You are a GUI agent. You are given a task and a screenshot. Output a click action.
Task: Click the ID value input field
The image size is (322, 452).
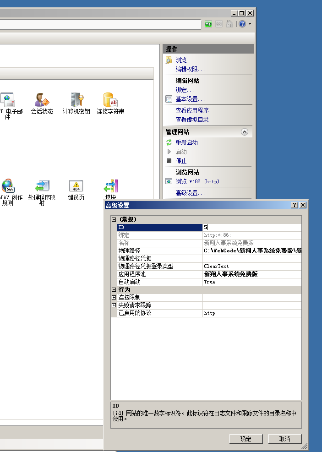click(x=252, y=228)
